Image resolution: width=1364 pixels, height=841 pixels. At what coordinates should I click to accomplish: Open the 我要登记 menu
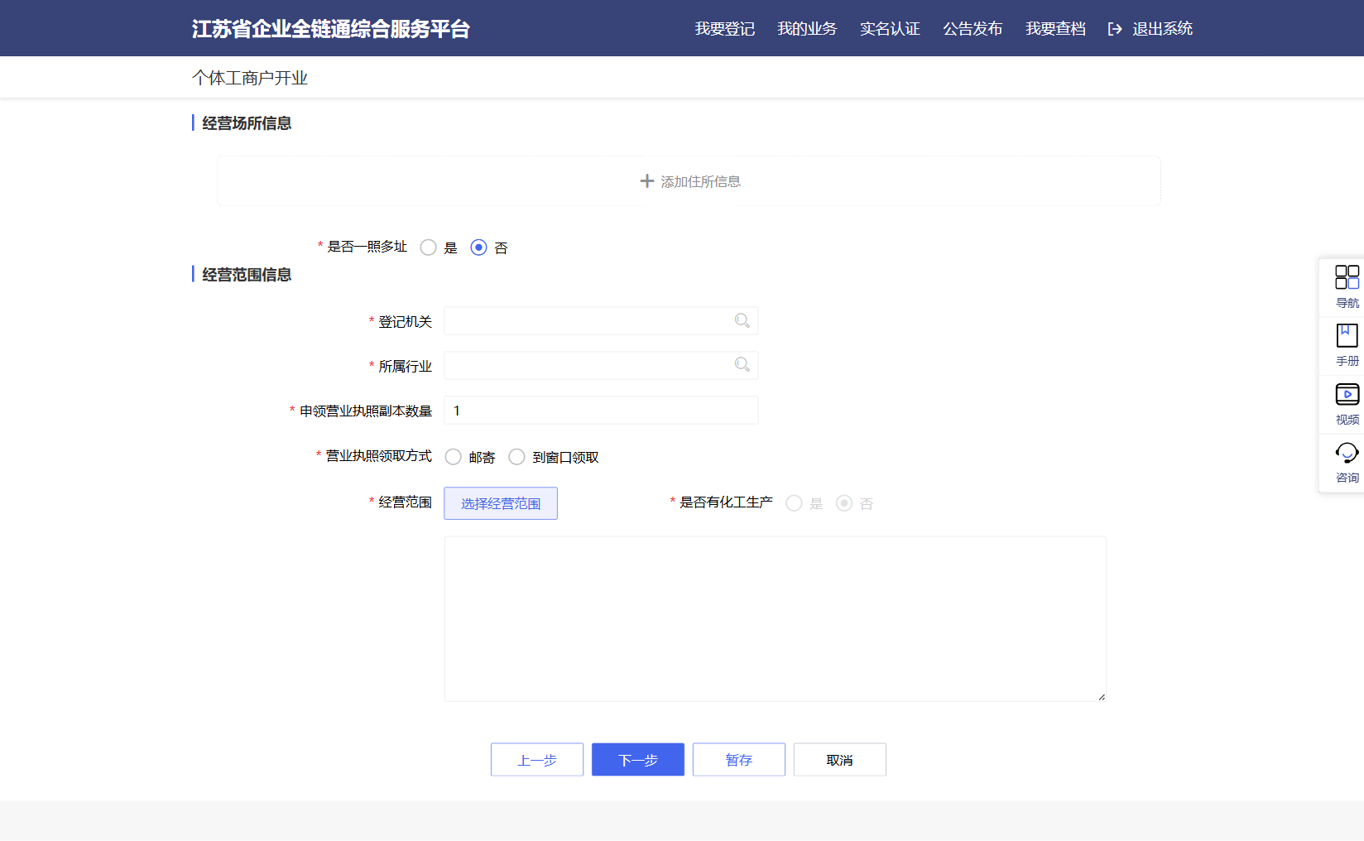click(724, 29)
